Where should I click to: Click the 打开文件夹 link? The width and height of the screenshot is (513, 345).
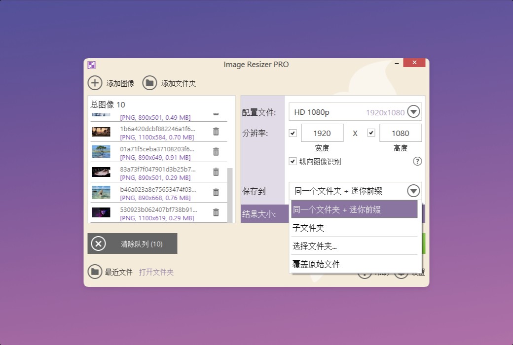coord(156,272)
